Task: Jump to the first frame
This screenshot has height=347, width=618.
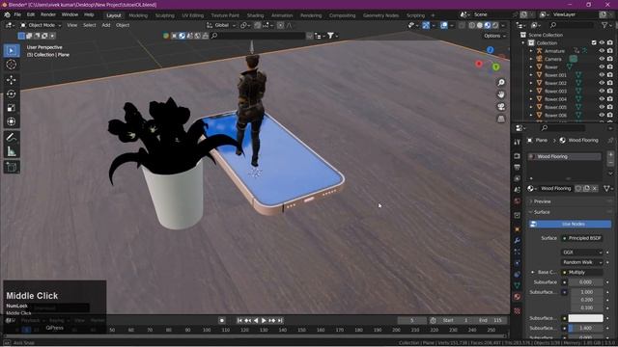Action: [x=239, y=321]
